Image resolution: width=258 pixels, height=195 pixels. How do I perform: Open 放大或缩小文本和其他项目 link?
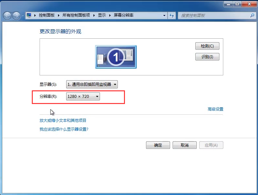click(63, 121)
